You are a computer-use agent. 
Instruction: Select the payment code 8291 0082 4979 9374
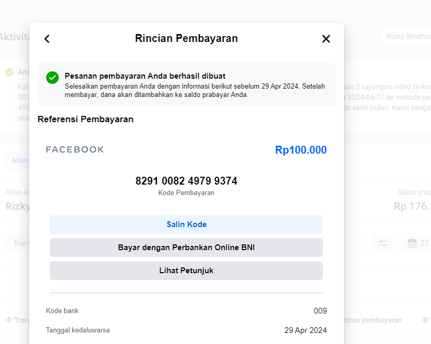(x=186, y=181)
